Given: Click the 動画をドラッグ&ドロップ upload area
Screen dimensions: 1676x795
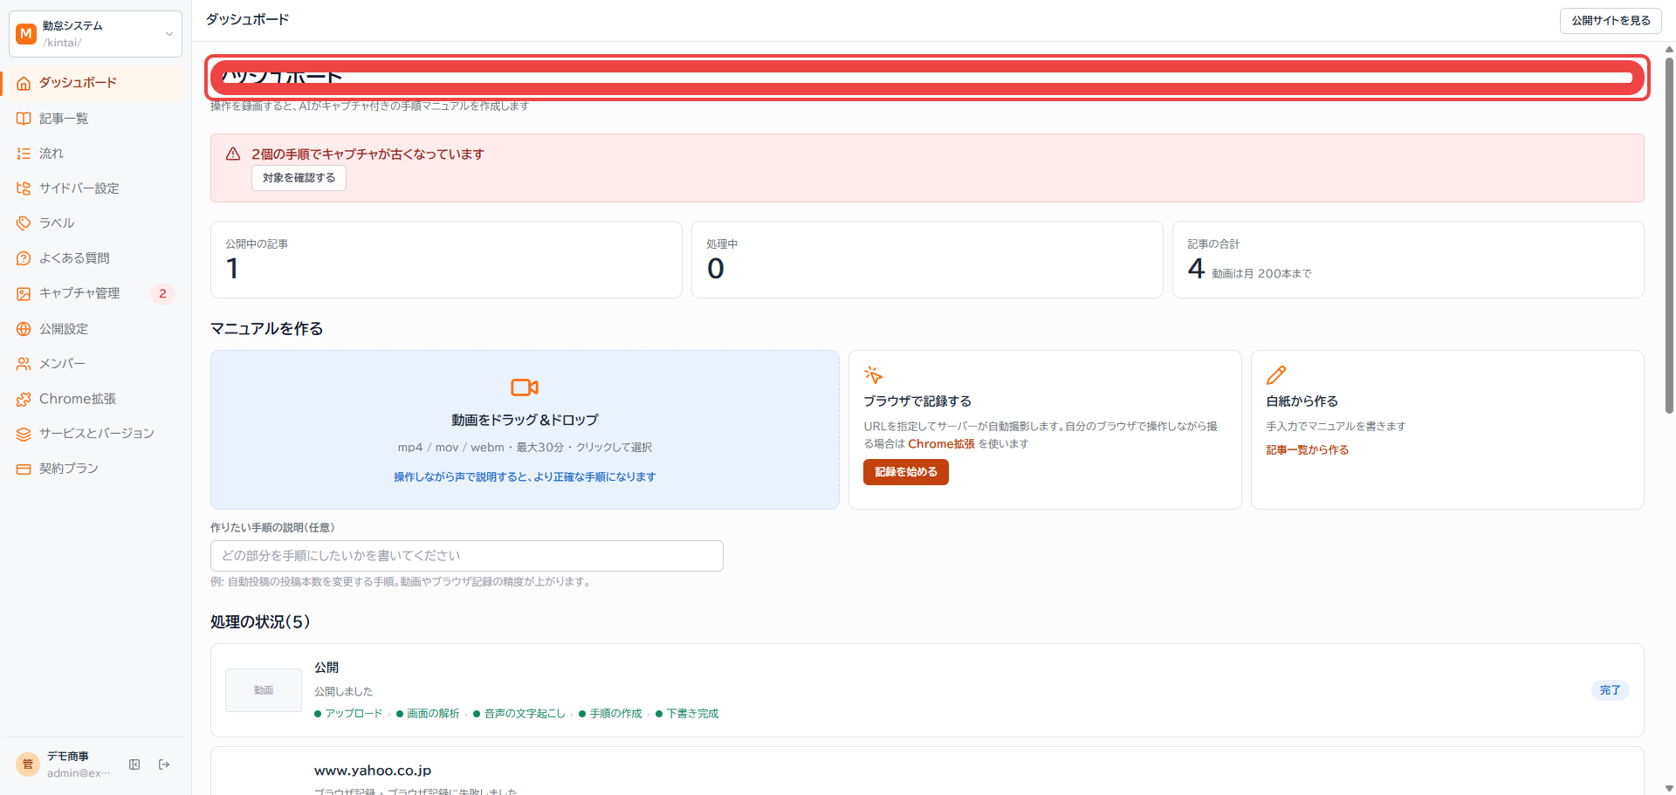Looking at the screenshot, I should point(525,430).
